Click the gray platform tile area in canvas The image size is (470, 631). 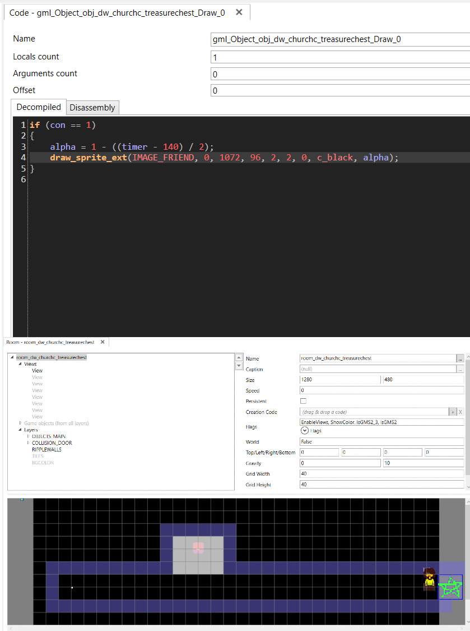coord(198,555)
